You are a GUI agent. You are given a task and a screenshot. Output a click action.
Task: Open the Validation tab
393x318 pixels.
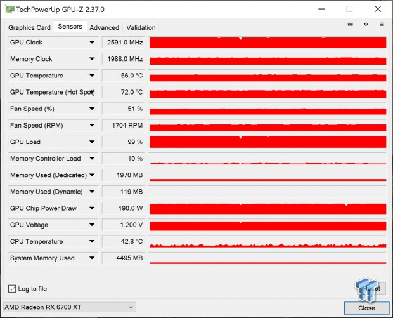point(141,27)
